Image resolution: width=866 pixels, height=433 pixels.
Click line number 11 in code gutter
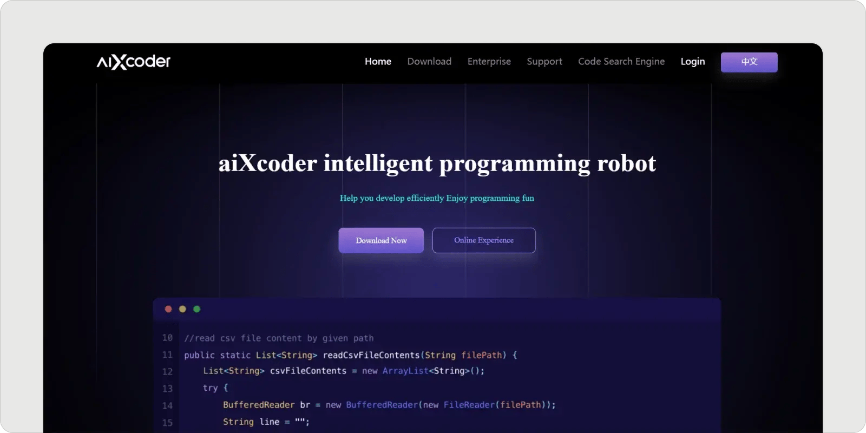[x=167, y=355]
